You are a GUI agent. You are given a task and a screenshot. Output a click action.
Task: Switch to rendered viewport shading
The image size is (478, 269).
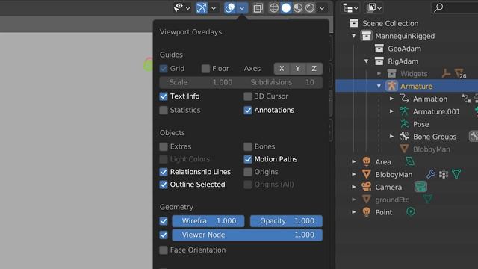[310, 8]
